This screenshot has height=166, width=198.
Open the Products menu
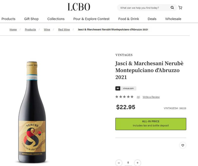8,19
